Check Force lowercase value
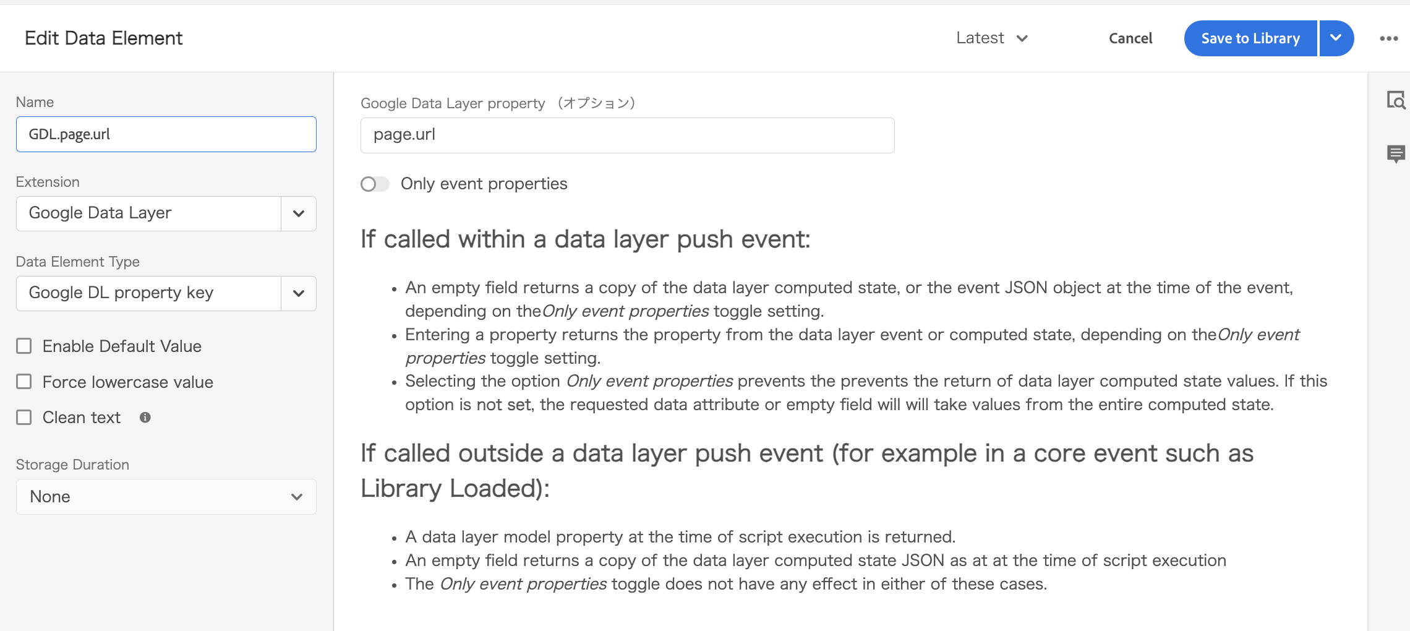 coord(24,382)
